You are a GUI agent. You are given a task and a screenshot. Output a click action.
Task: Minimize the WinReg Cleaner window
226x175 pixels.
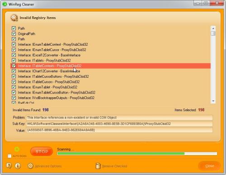(198, 3)
